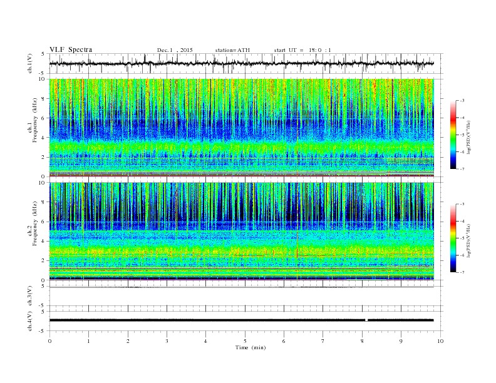The width and height of the screenshot is (496, 383).
Task: Click the ch.1 spectrogram color scale bar
Action: 453,135
